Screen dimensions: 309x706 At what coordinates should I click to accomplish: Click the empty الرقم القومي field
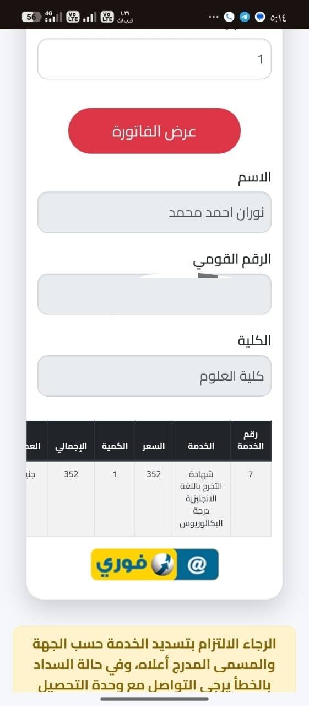click(154, 294)
